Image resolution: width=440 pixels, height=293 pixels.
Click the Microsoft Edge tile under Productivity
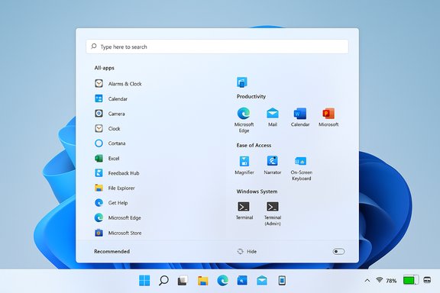pyautogui.click(x=244, y=120)
